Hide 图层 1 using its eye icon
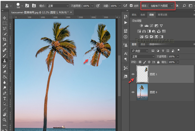 (x=133, y=74)
